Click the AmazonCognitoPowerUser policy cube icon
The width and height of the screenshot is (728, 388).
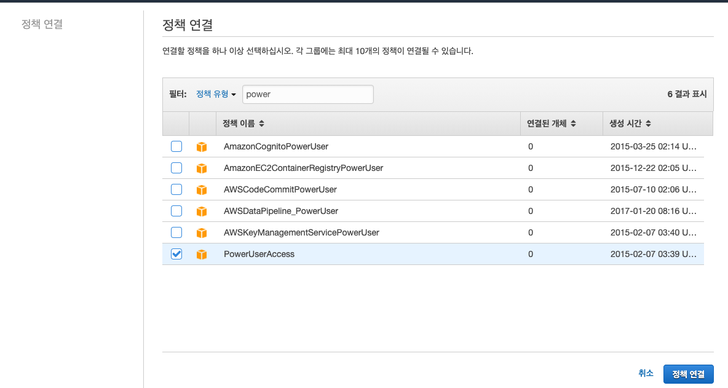[x=202, y=147]
